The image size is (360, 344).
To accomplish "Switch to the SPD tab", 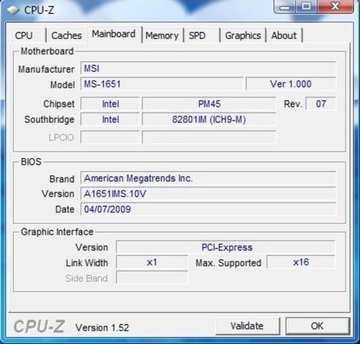I will coord(202,36).
